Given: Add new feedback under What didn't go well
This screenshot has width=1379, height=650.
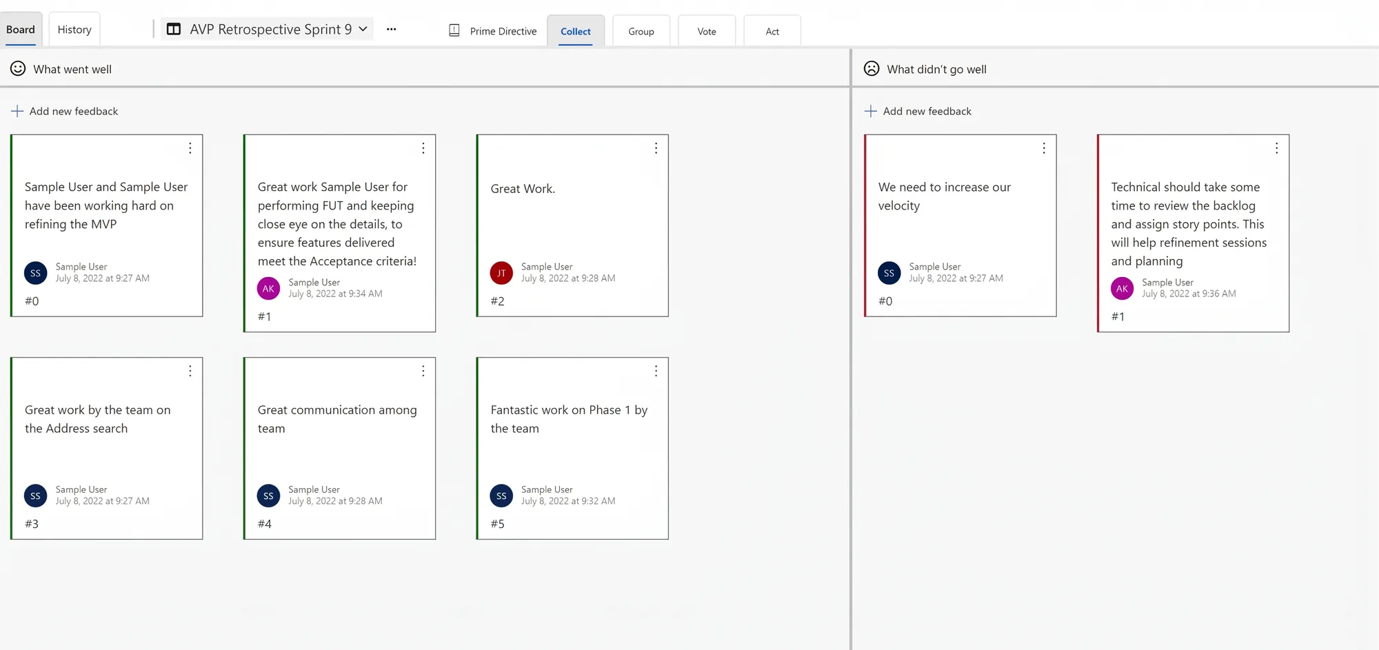Looking at the screenshot, I should (918, 111).
